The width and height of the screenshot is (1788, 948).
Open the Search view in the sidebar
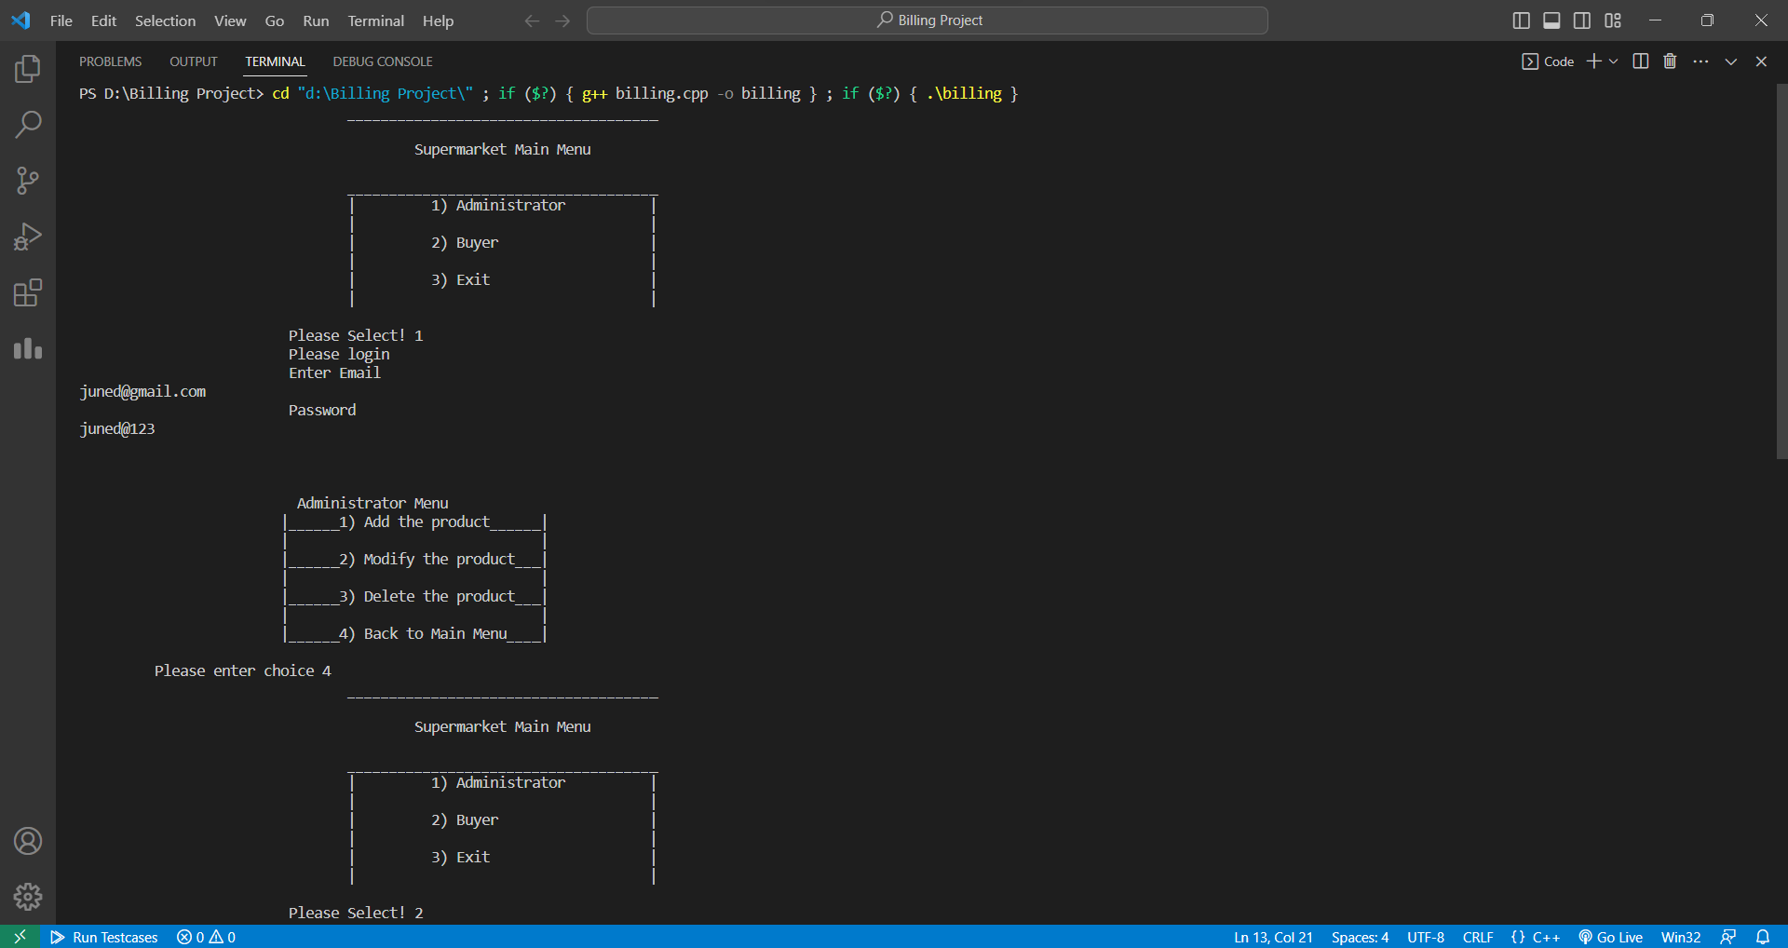(28, 124)
